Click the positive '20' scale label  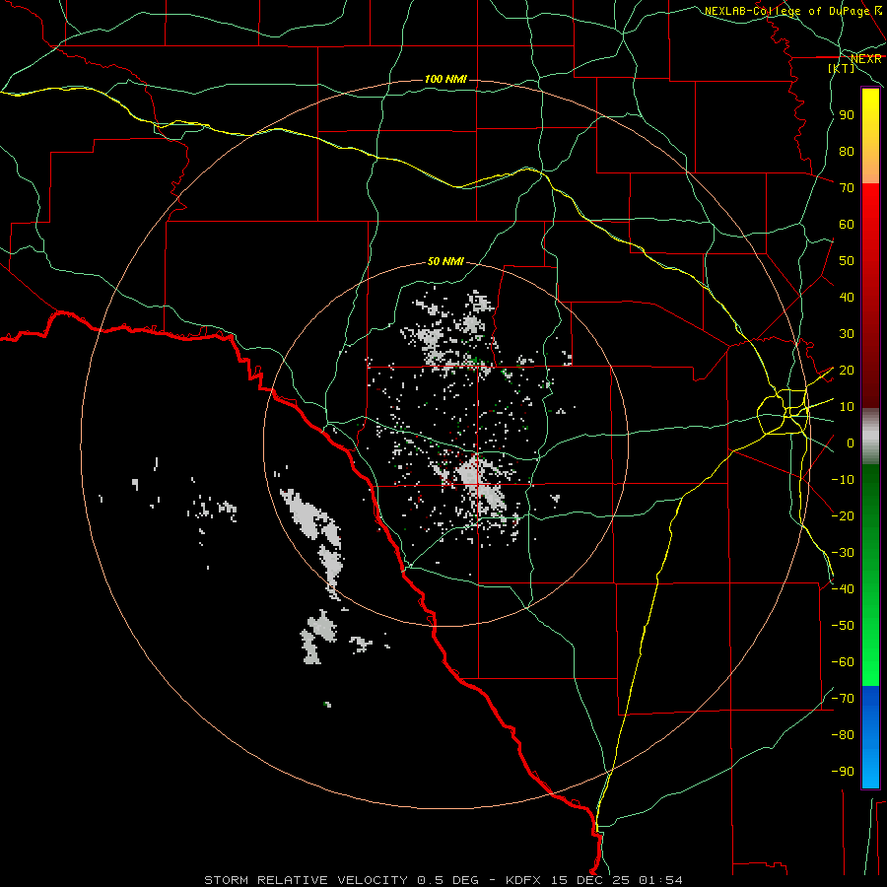tap(847, 370)
